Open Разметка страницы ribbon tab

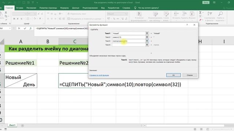[x=48, y=8]
